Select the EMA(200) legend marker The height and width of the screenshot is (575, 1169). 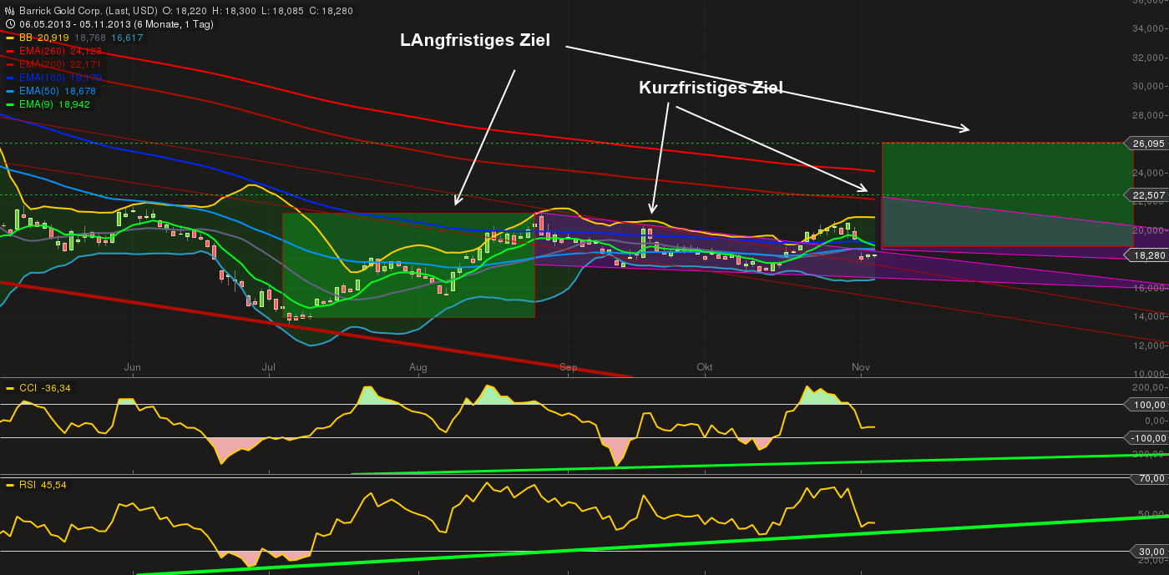point(8,63)
